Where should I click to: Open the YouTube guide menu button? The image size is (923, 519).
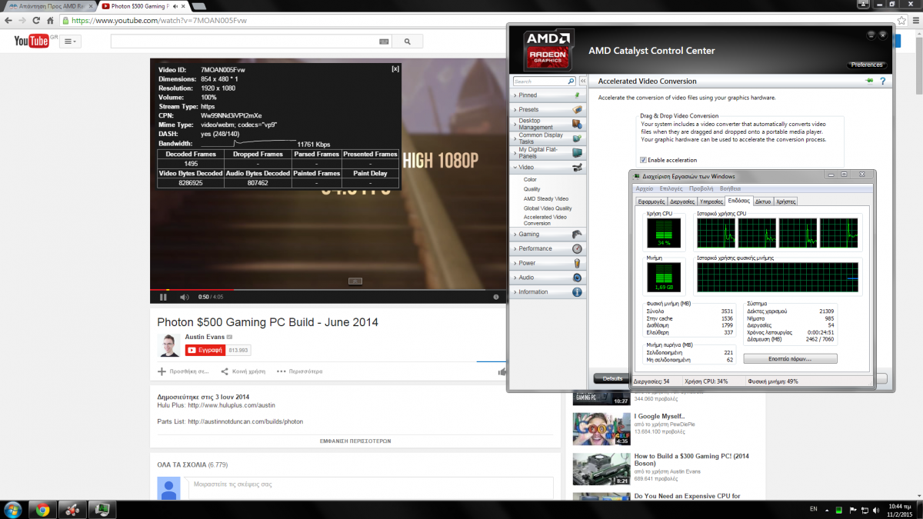pyautogui.click(x=71, y=41)
